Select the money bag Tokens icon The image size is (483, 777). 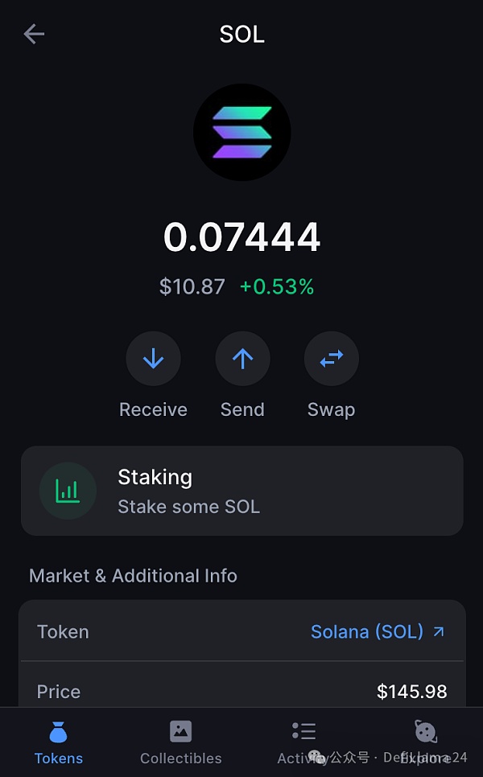[x=58, y=730]
